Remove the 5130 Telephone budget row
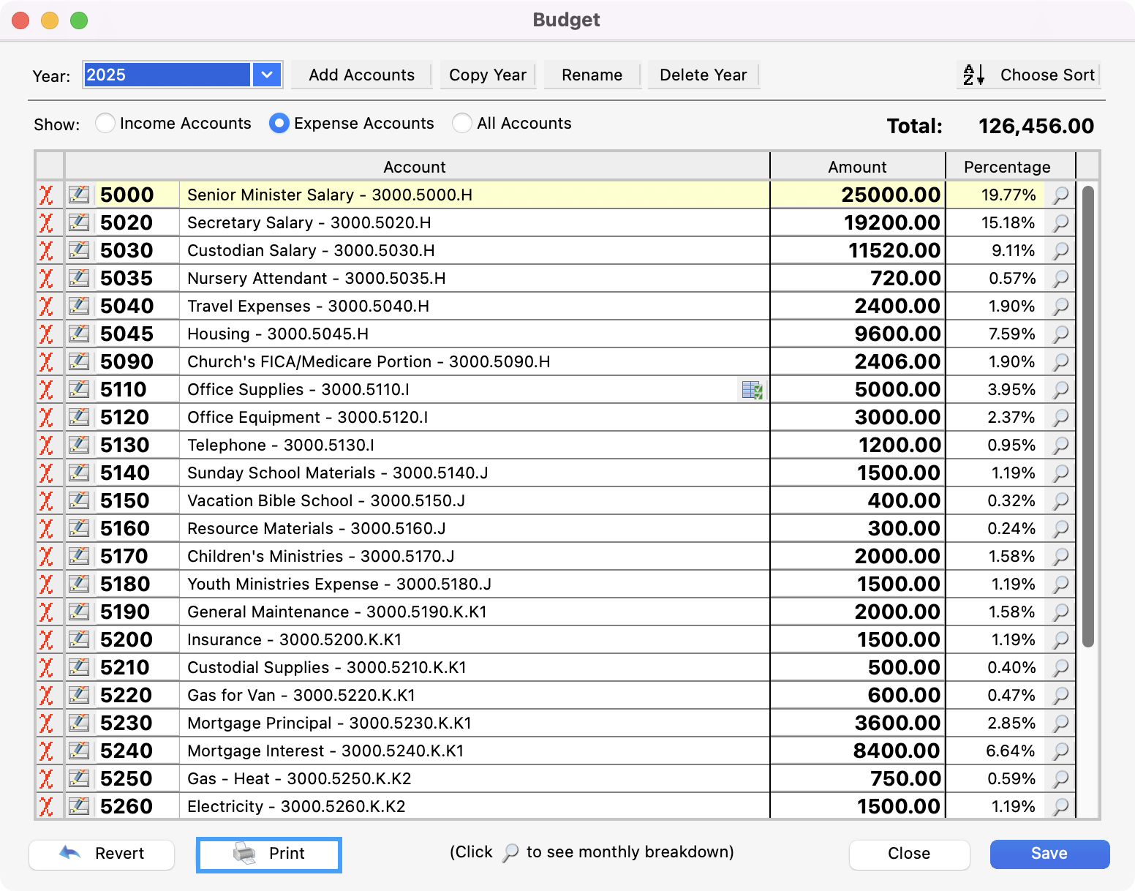Image resolution: width=1135 pixels, height=891 pixels. pyautogui.click(x=46, y=446)
